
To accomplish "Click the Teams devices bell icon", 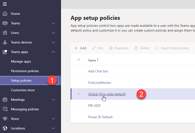I will pyautogui.click(x=5, y=42).
